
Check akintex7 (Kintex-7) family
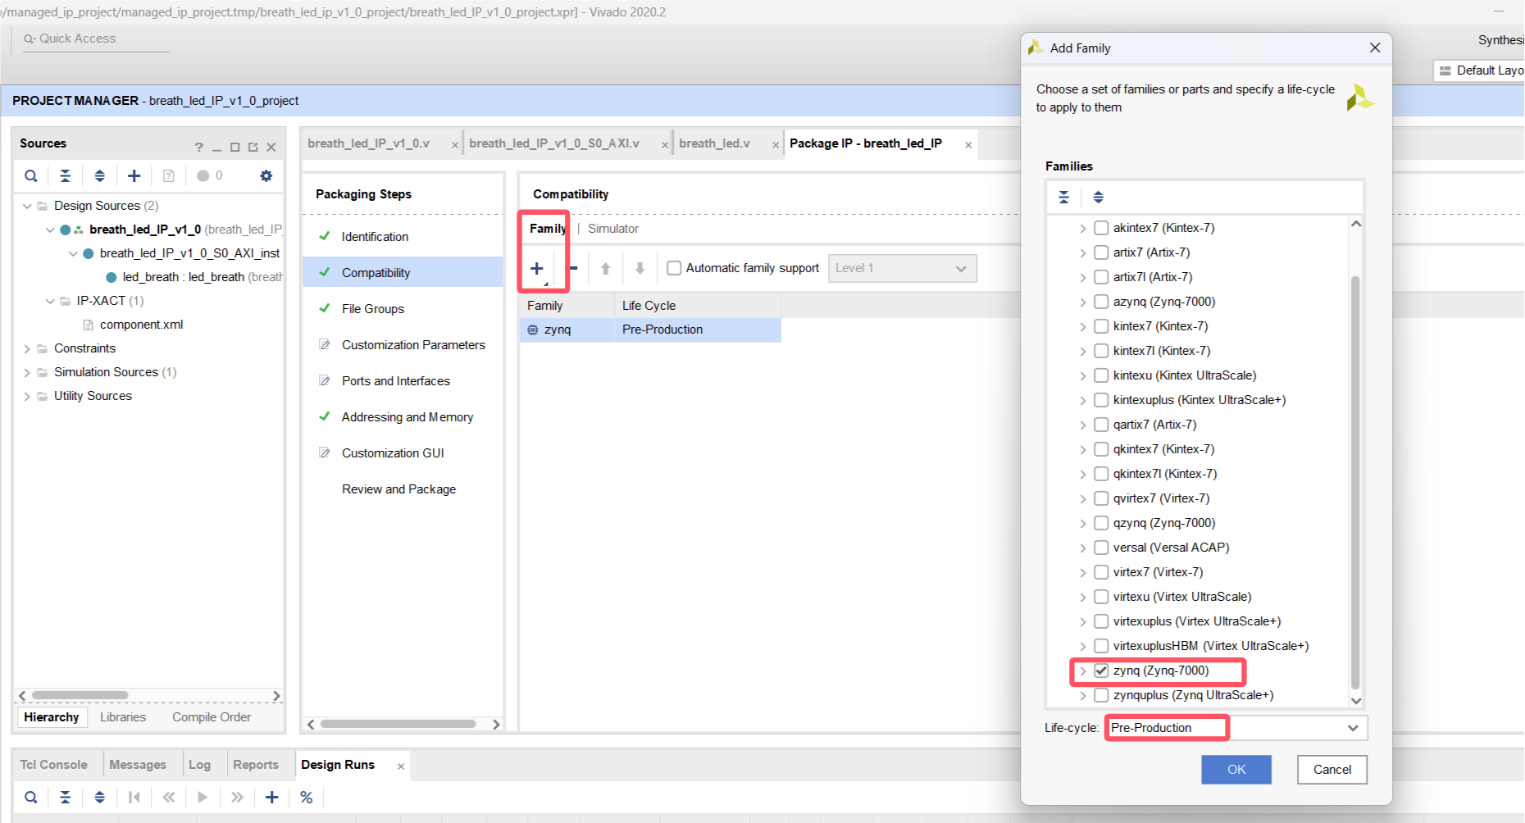(x=1101, y=228)
